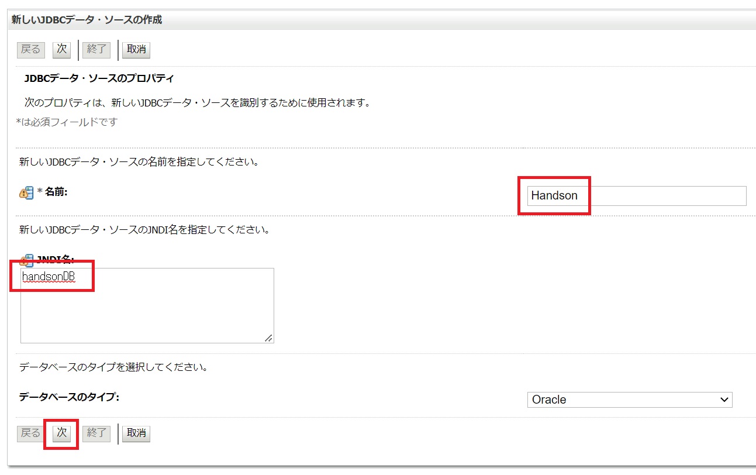Image resolution: width=756 pixels, height=475 pixels.
Task: Click the icon next to JNDI名 label
Action: click(27, 260)
